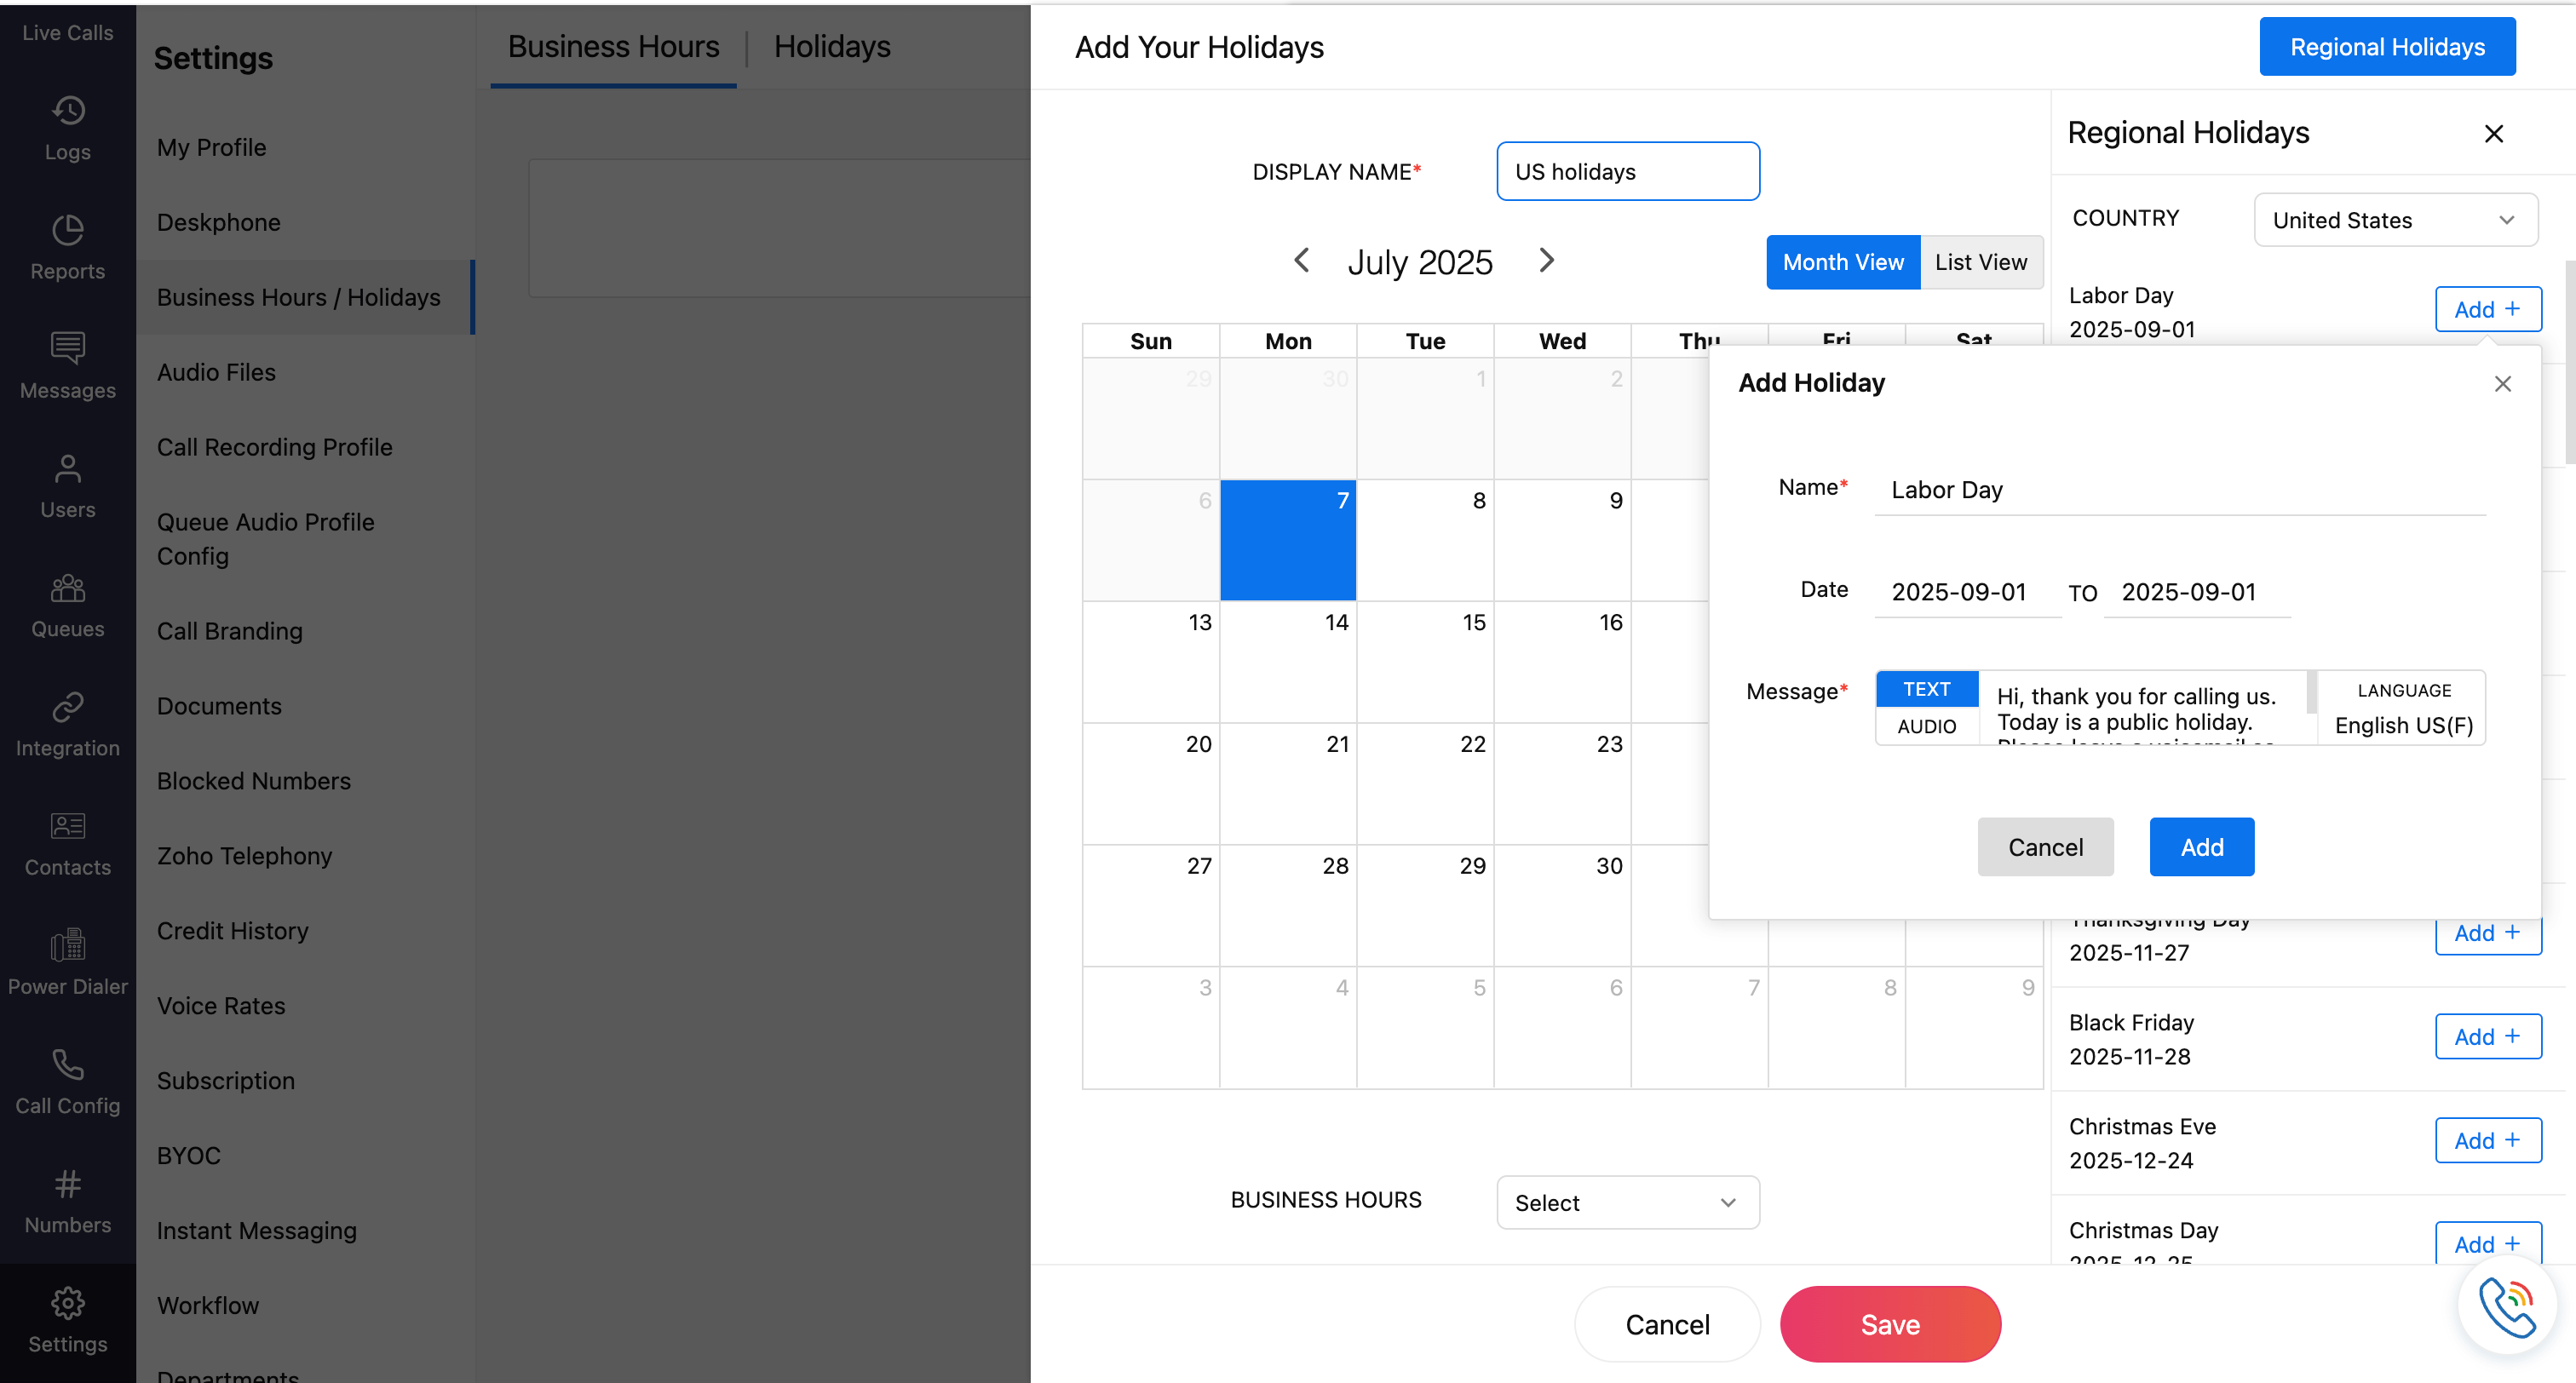
Task: Switch to List View toggle
Action: 1980,262
